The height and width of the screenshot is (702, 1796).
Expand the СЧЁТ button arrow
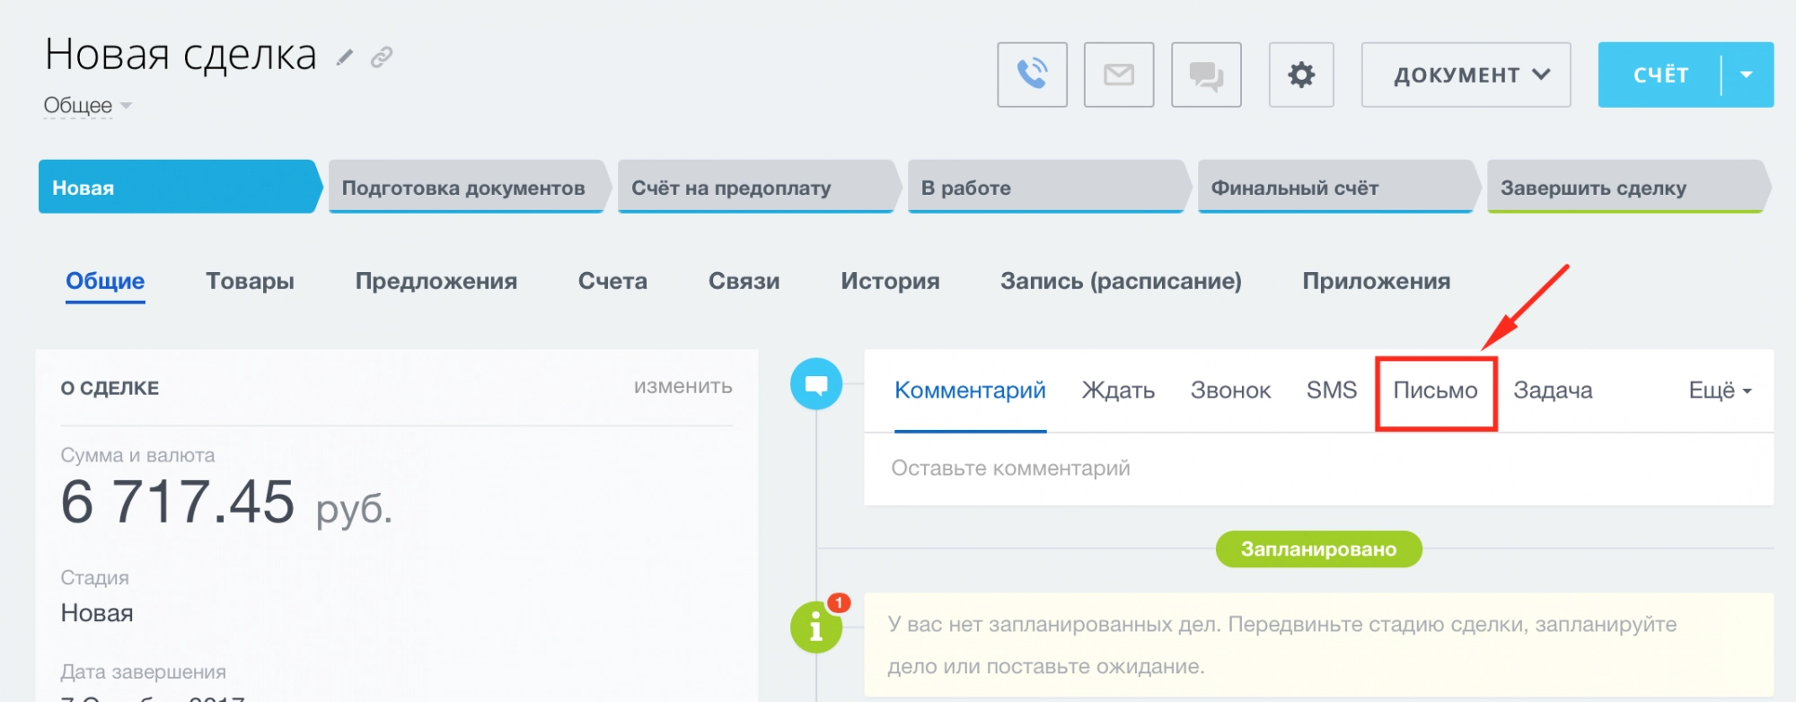(x=1747, y=75)
